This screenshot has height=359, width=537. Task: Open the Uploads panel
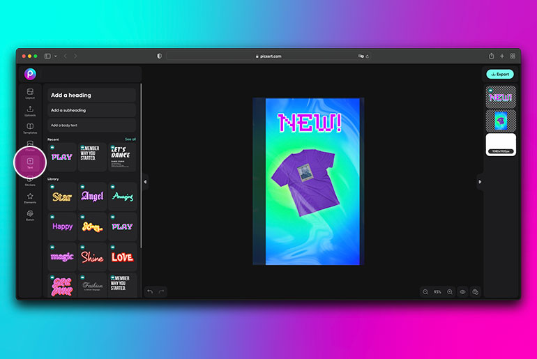click(x=30, y=111)
